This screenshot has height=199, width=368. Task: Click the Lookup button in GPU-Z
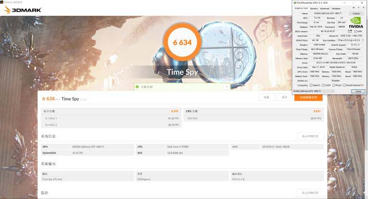pos(356,13)
